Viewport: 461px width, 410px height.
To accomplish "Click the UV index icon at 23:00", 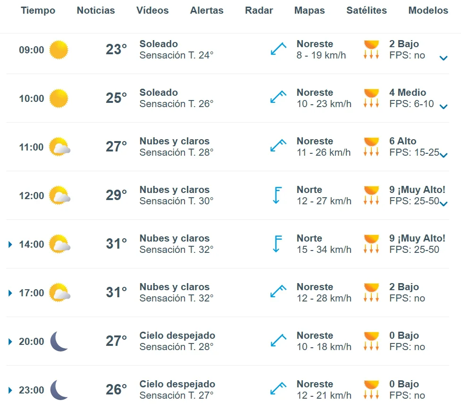I will point(371,390).
